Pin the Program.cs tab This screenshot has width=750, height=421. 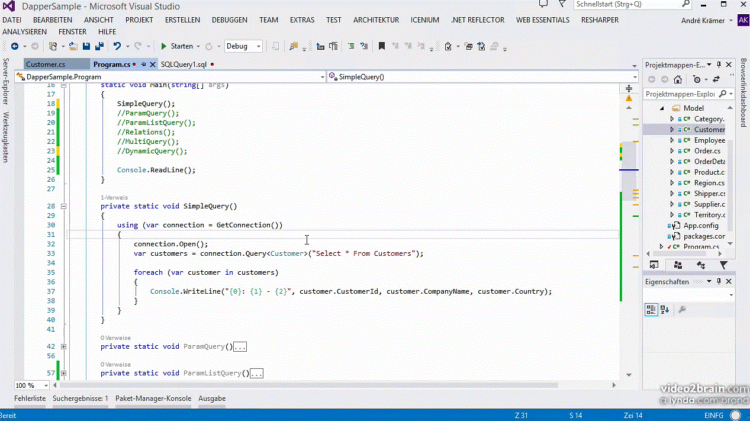tap(143, 64)
